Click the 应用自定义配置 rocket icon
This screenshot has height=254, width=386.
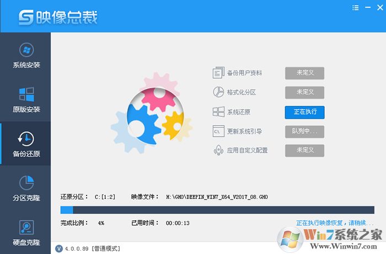[218, 150]
